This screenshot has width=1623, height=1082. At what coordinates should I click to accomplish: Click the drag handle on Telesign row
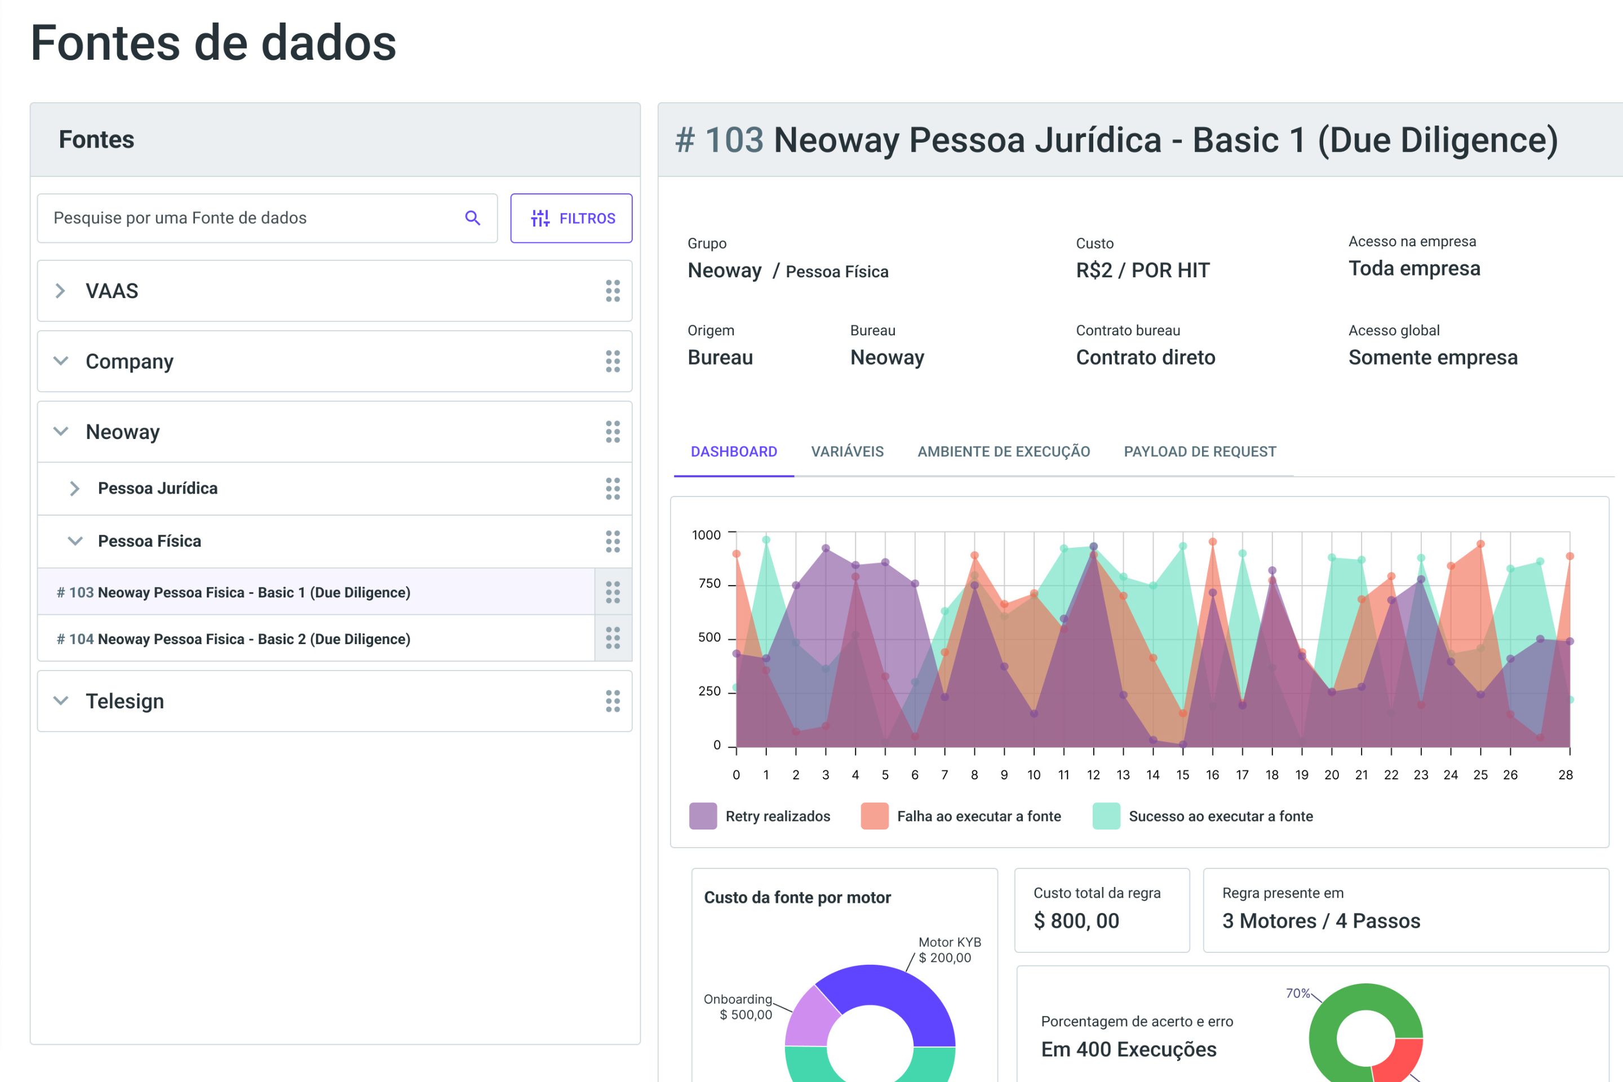[x=613, y=701]
